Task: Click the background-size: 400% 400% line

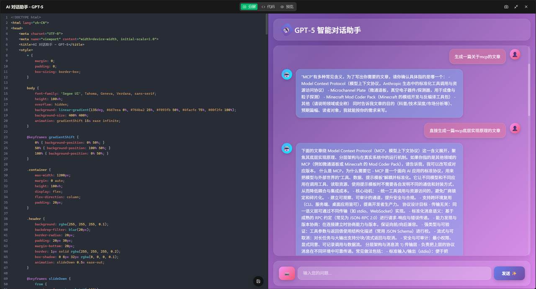Action: point(62,115)
